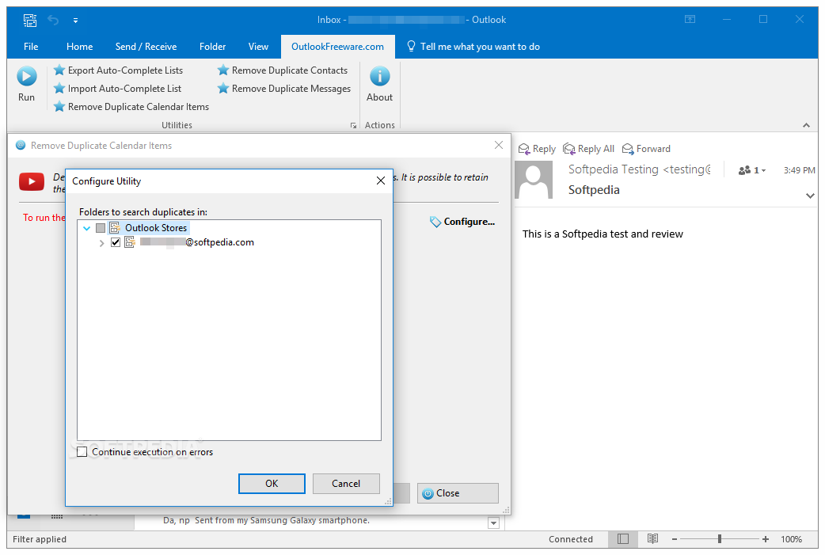
Task: Select the OutlookFreeware.com tab
Action: tap(338, 46)
